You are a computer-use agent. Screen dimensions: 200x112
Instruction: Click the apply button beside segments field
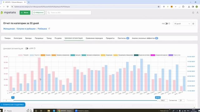[191, 100]
